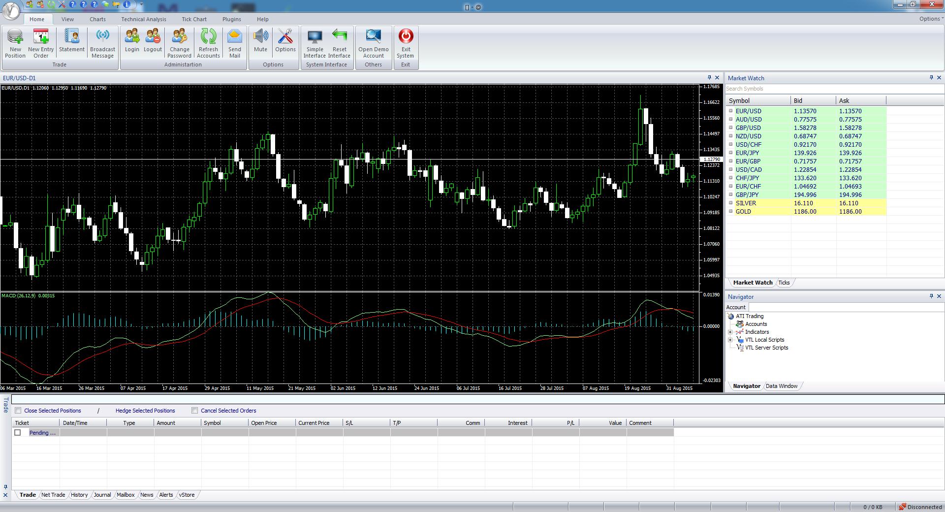Open the Tick Chart tab
The image size is (945, 512).
[194, 19]
